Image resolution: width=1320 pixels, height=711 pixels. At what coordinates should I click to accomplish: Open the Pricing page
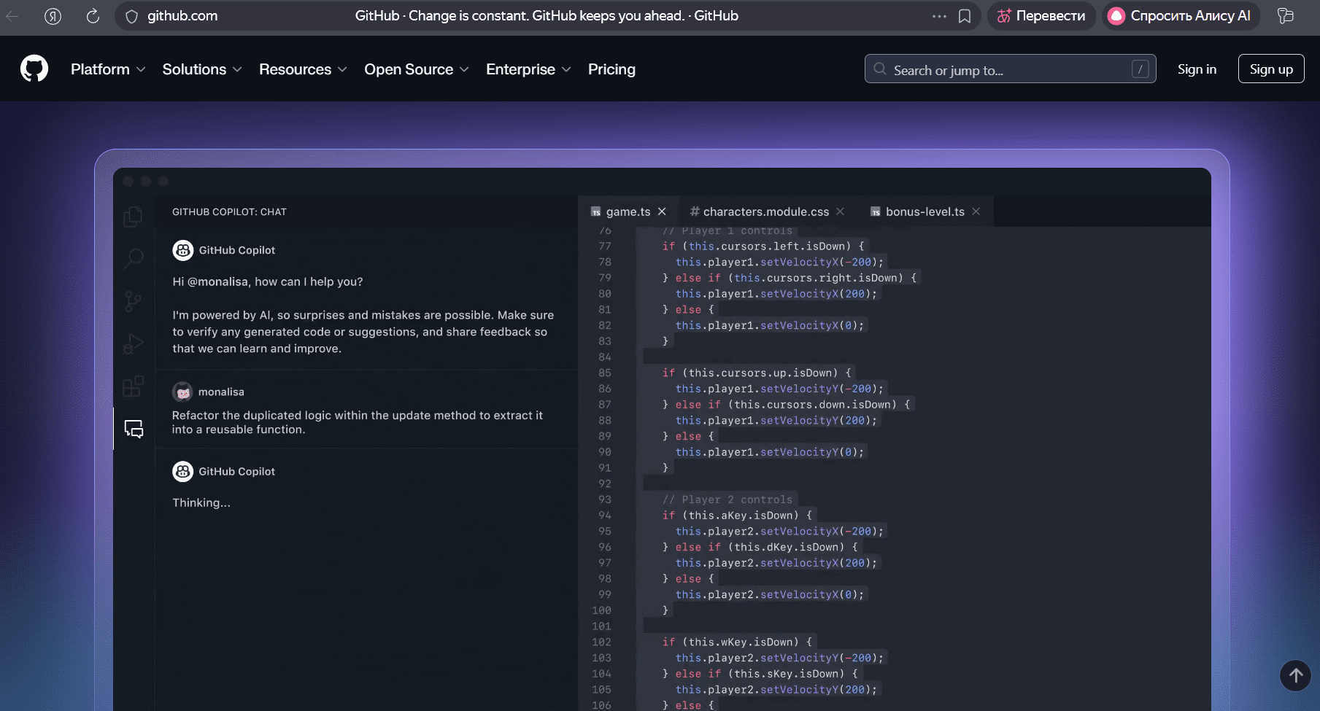point(611,69)
